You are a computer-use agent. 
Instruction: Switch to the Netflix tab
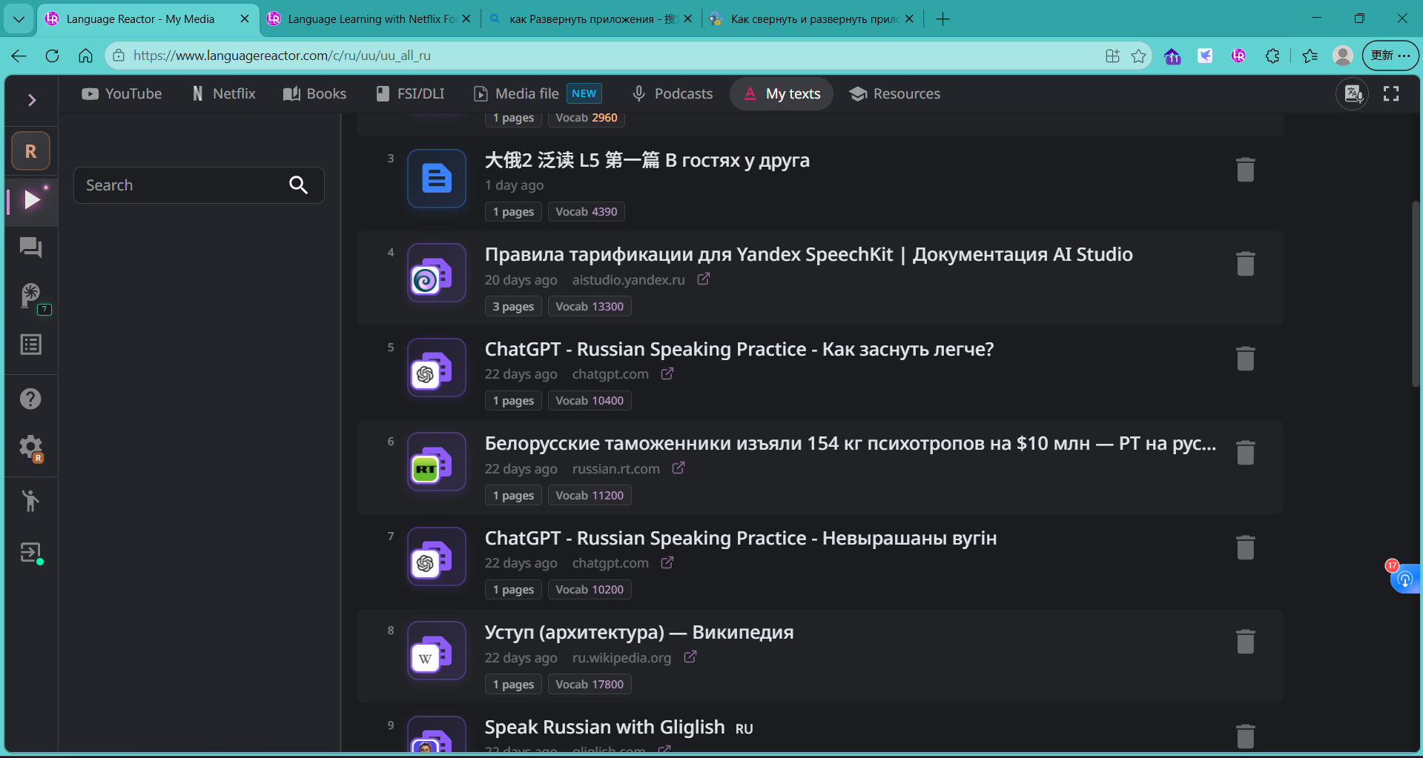[223, 94]
